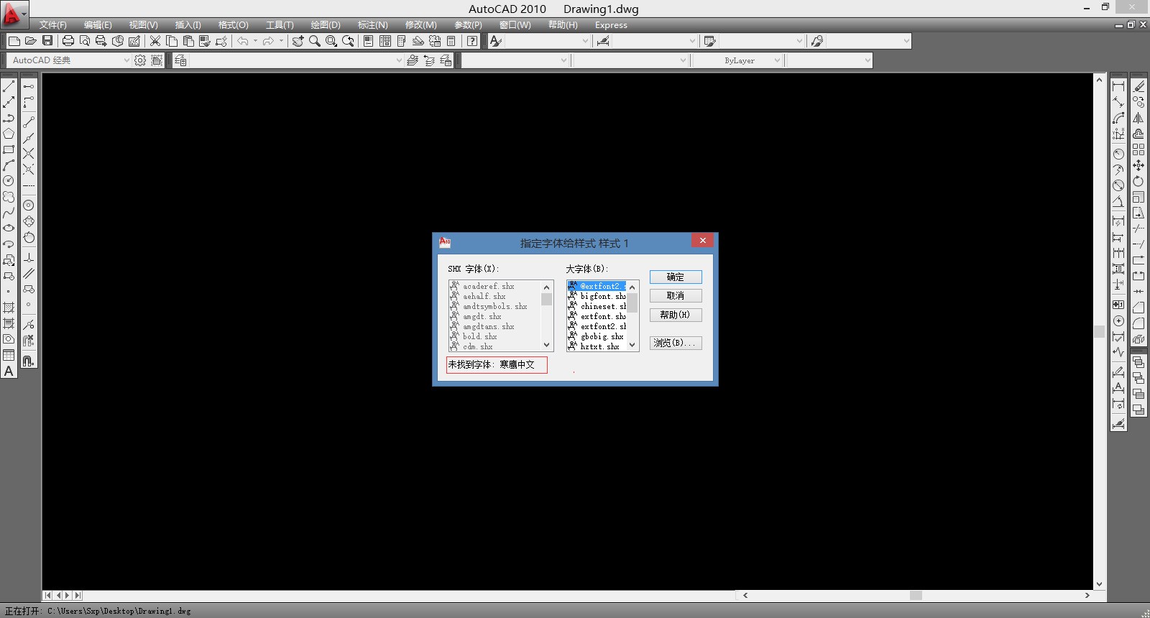Select the Erase tool in Modify toolbar

click(1138, 86)
